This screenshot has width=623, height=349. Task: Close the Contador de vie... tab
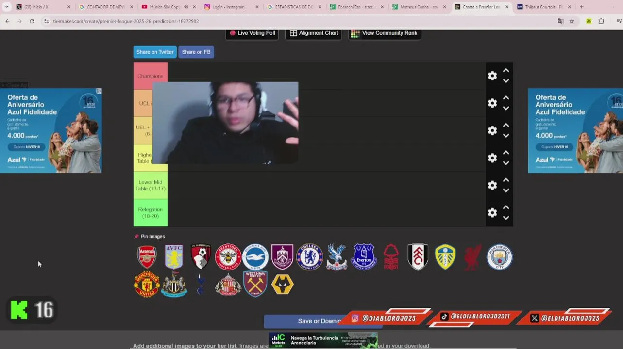pos(132,7)
